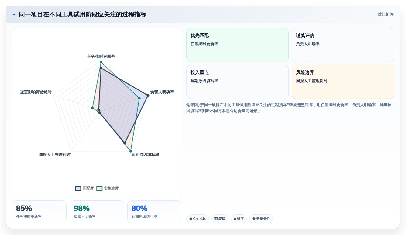
Task: Click the 实施难度 data point at 延期原因填写率 vertex
Action: (x=131, y=151)
